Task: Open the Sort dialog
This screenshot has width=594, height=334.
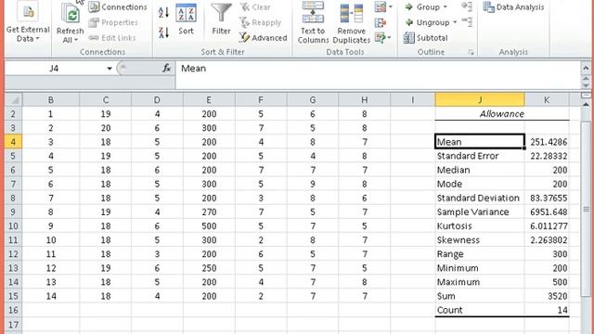Action: [x=186, y=19]
